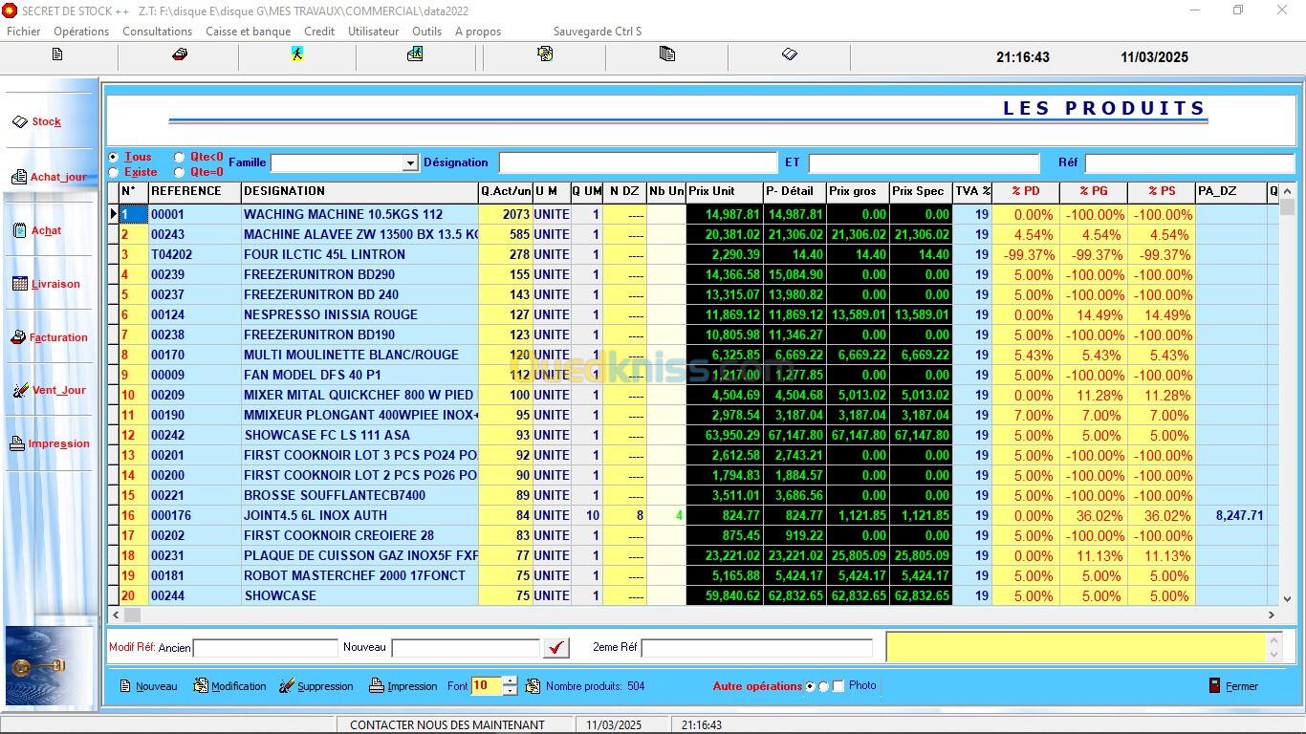This screenshot has width=1306, height=734.
Task: Click the stacked pages toolbar icon
Action: tap(667, 55)
